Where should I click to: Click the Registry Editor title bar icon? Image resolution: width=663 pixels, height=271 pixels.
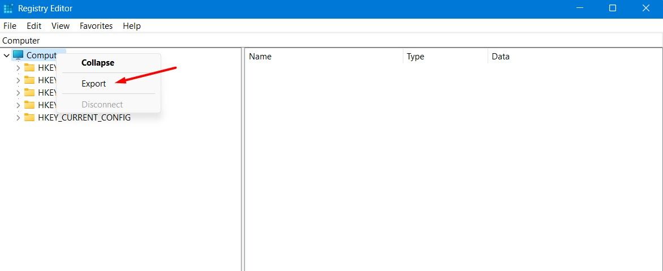pos(8,8)
